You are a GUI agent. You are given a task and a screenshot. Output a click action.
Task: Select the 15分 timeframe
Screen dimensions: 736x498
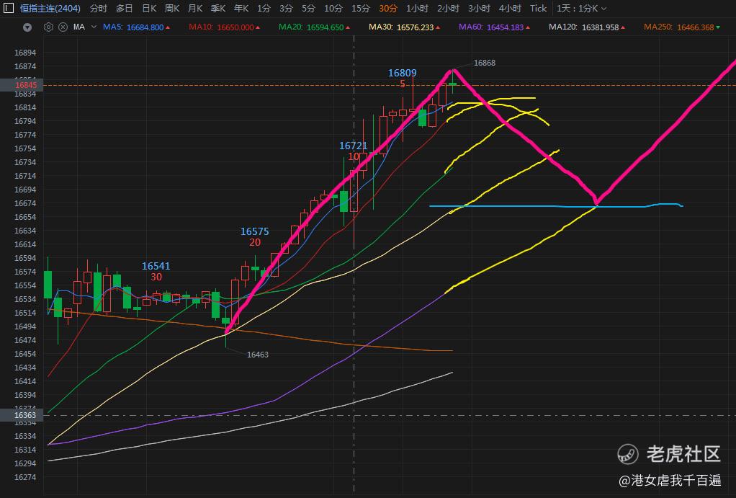point(361,9)
